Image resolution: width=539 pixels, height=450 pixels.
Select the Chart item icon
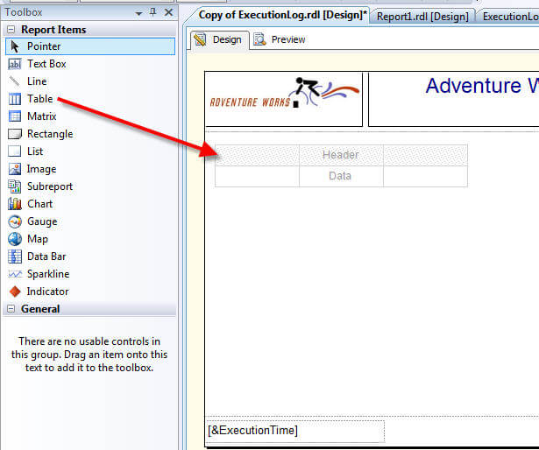tap(14, 204)
